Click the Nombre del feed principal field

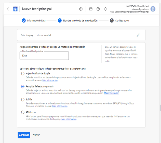pyautogui.click(x=44, y=56)
